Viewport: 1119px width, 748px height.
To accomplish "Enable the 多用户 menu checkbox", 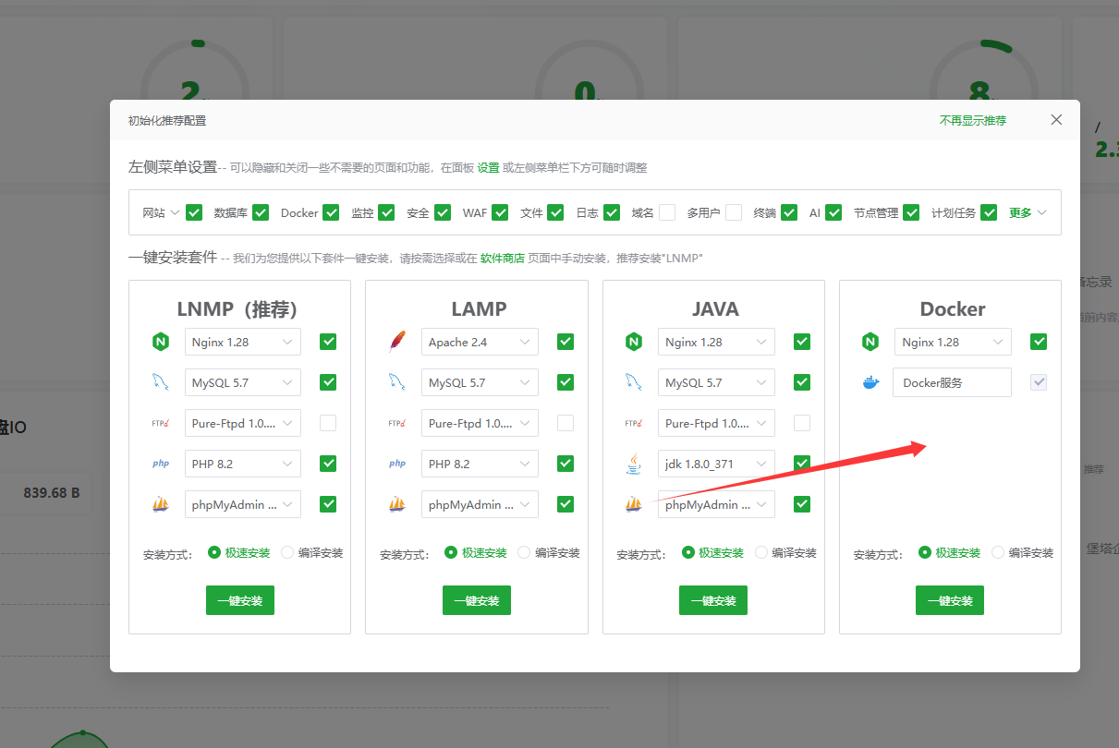I will (x=734, y=212).
